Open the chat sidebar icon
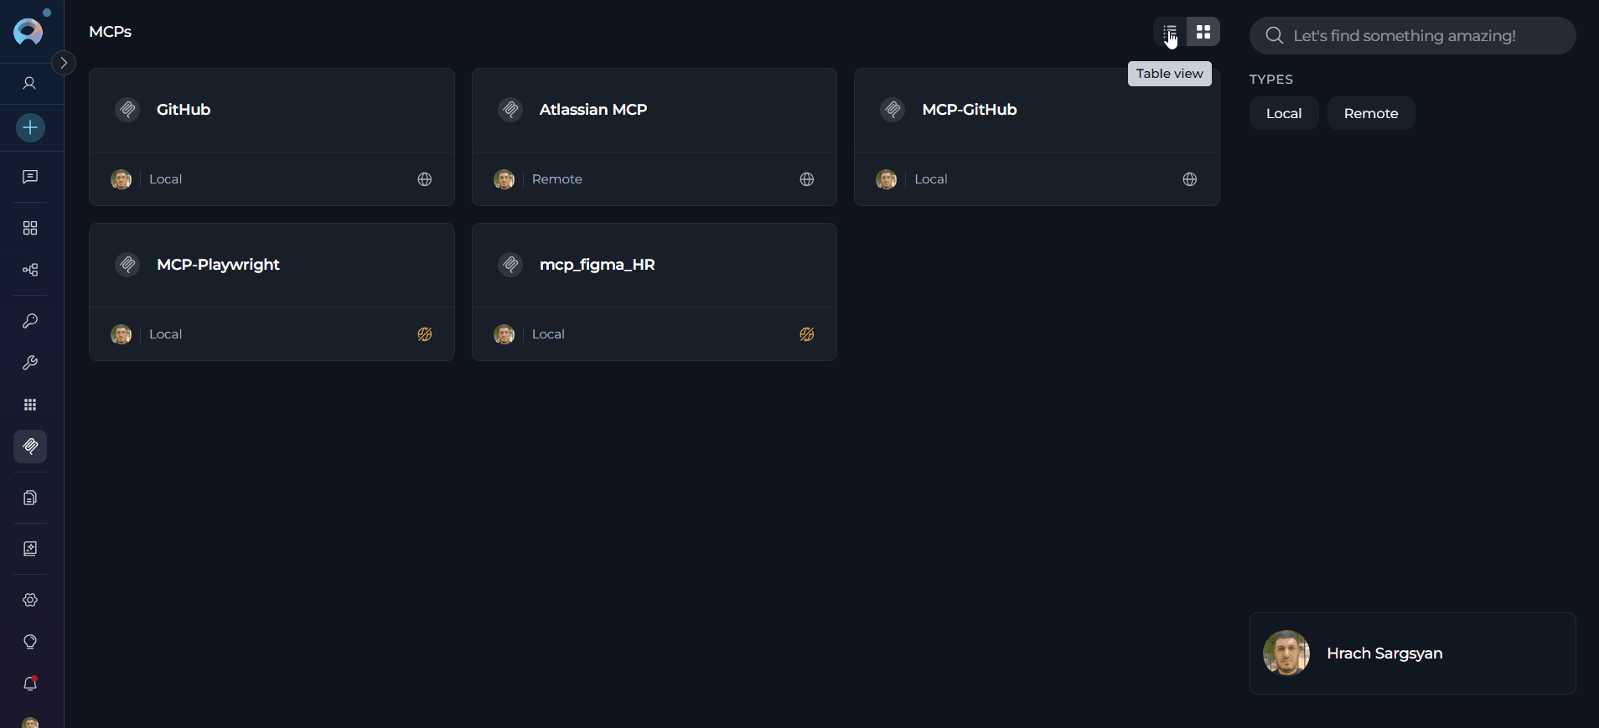Viewport: 1599px width, 728px height. coord(30,177)
